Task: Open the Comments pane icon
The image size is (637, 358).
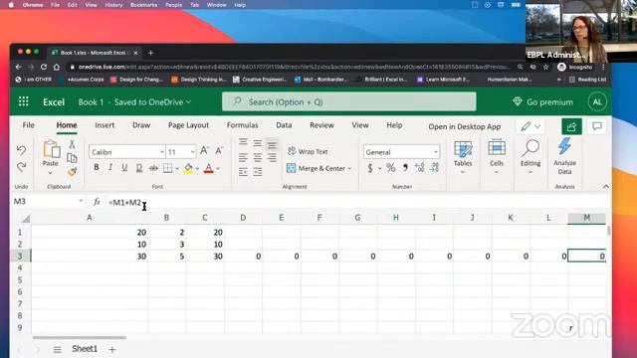Action: click(x=597, y=126)
